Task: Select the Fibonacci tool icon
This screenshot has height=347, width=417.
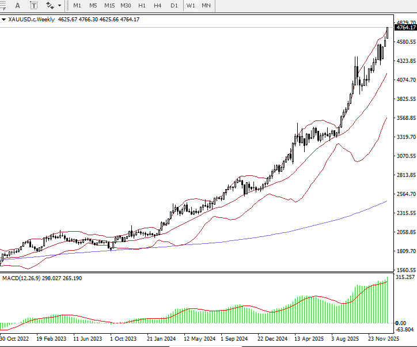Action: [x=2, y=6]
